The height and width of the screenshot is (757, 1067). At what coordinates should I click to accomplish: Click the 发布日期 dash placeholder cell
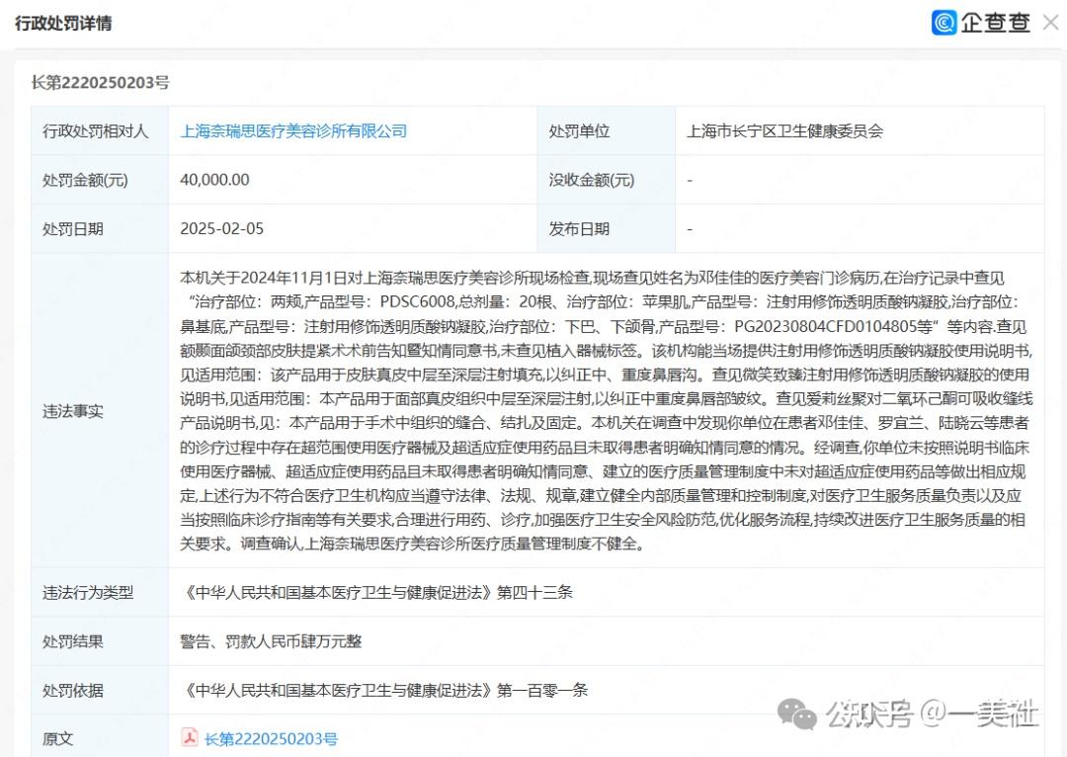689,228
